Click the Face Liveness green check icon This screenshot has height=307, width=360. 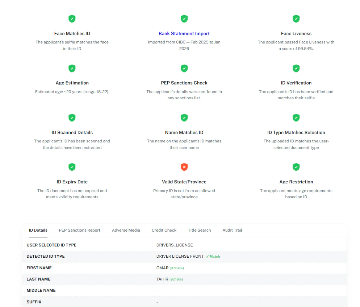(296, 18)
